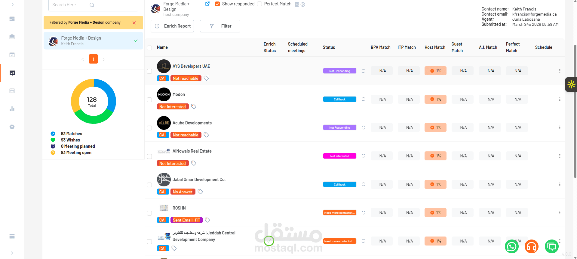This screenshot has width=577, height=259.
Task: Select Modon row checkbox
Action: [x=149, y=100]
